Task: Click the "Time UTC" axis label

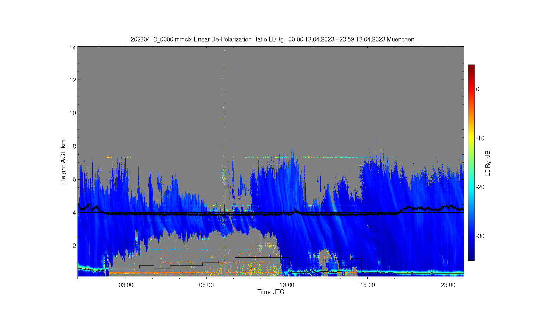Action: (271, 292)
